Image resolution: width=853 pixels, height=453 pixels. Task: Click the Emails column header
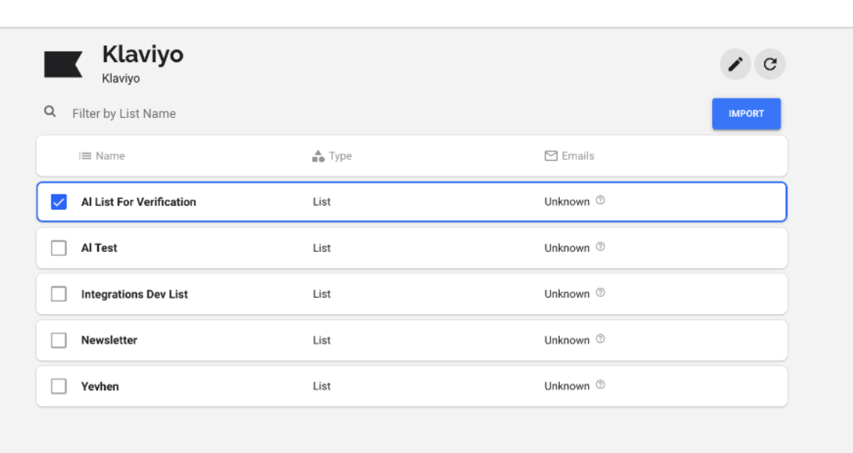click(x=577, y=156)
